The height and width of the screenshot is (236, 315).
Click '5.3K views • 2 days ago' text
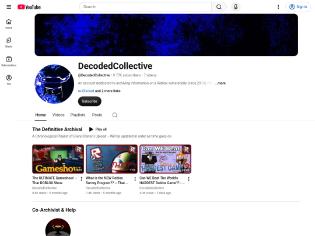pos(155,193)
